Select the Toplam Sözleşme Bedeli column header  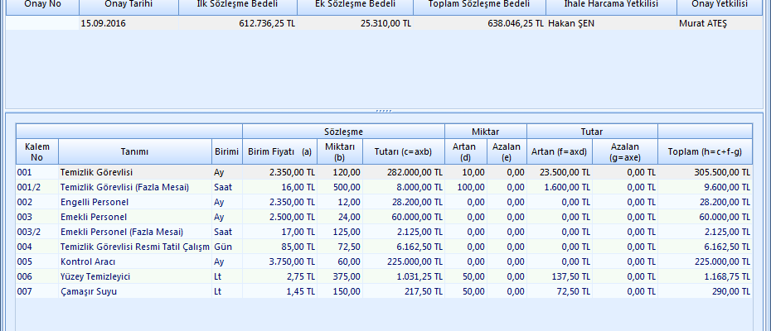click(x=478, y=5)
